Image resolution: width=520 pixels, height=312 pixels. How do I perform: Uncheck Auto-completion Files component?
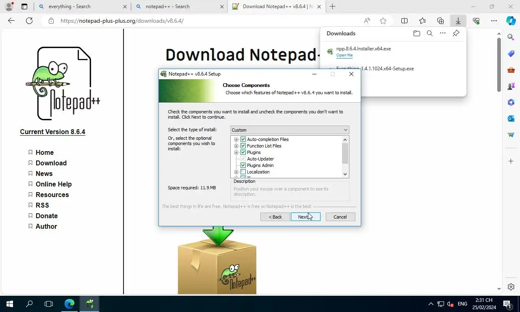[x=243, y=139]
